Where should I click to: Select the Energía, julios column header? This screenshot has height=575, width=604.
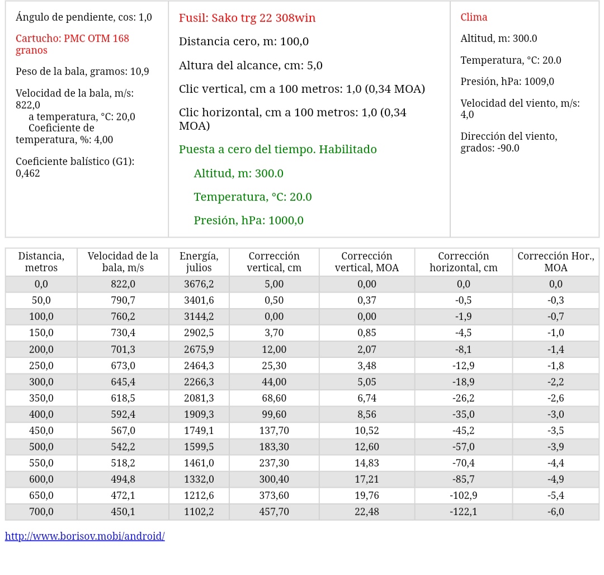tap(199, 262)
